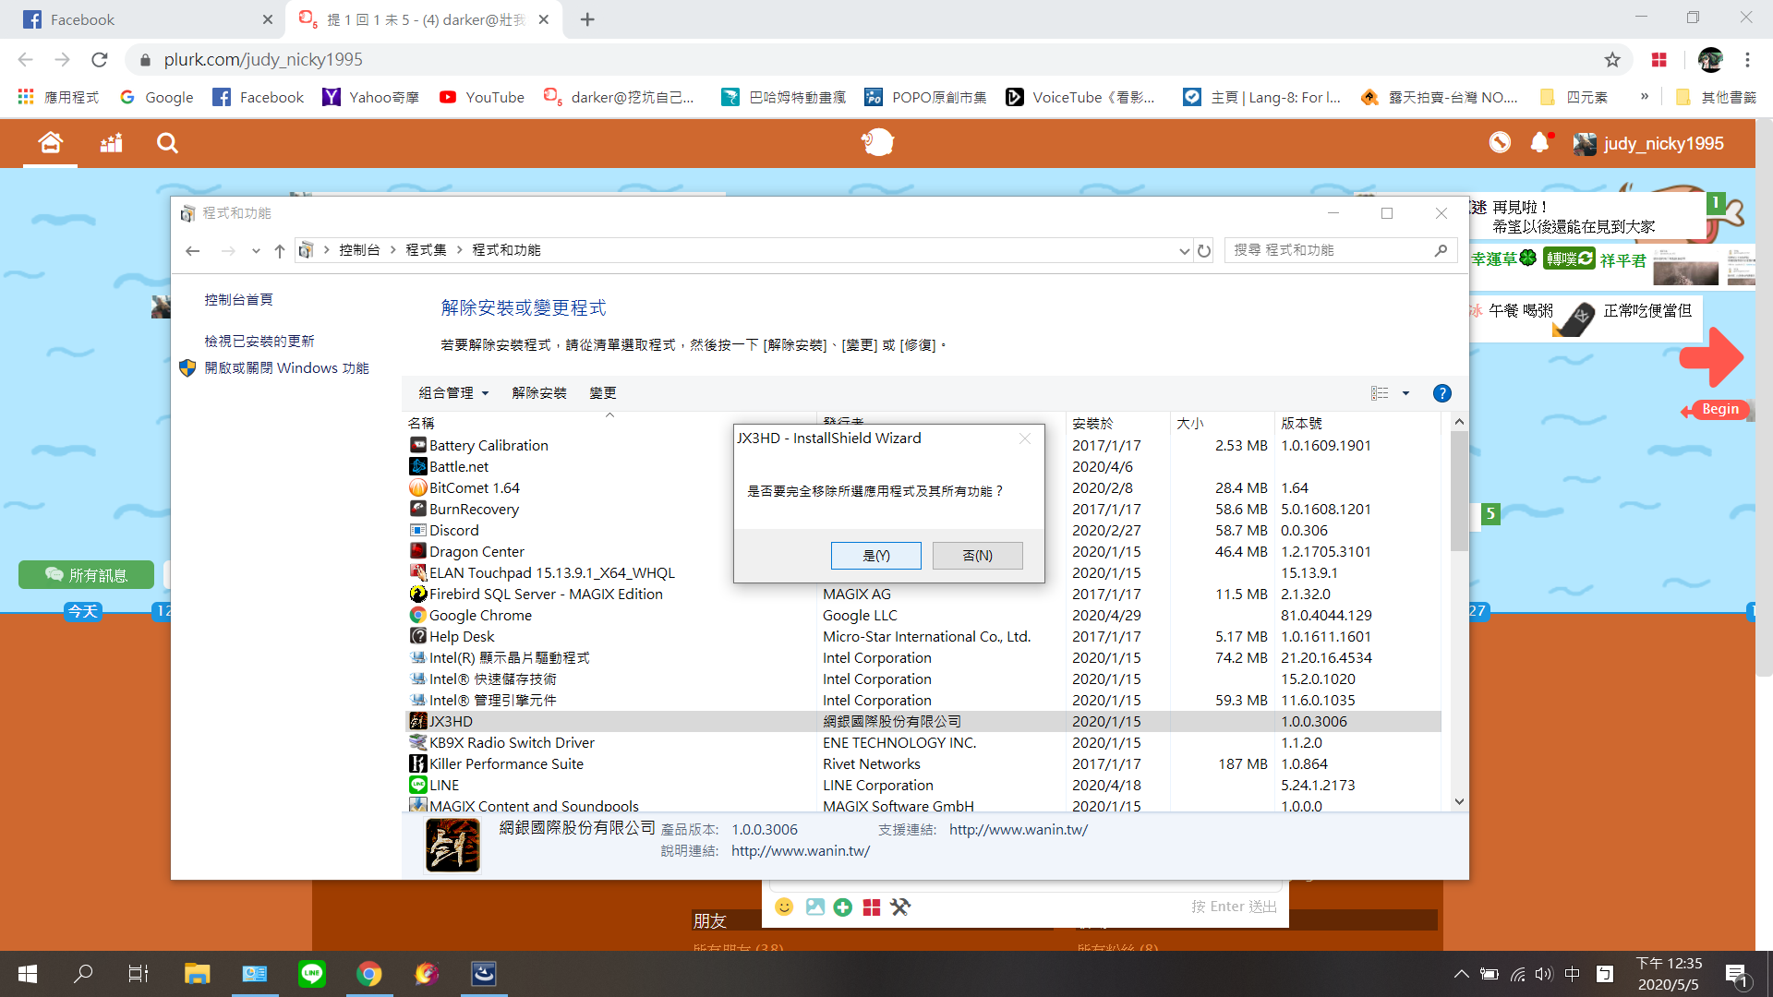Image resolution: width=1773 pixels, height=997 pixels.
Task: Click tools wrench icon in Plurk composer
Action: (x=900, y=907)
